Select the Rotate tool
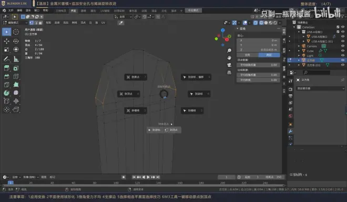Viewport: 347px width, 202px height. [x=16, y=41]
